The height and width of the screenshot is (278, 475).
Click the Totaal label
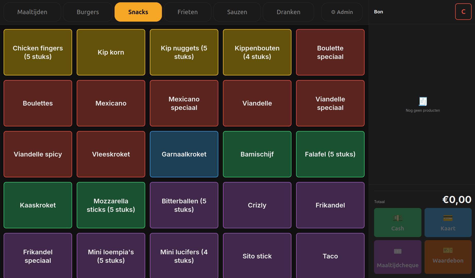coord(379,202)
